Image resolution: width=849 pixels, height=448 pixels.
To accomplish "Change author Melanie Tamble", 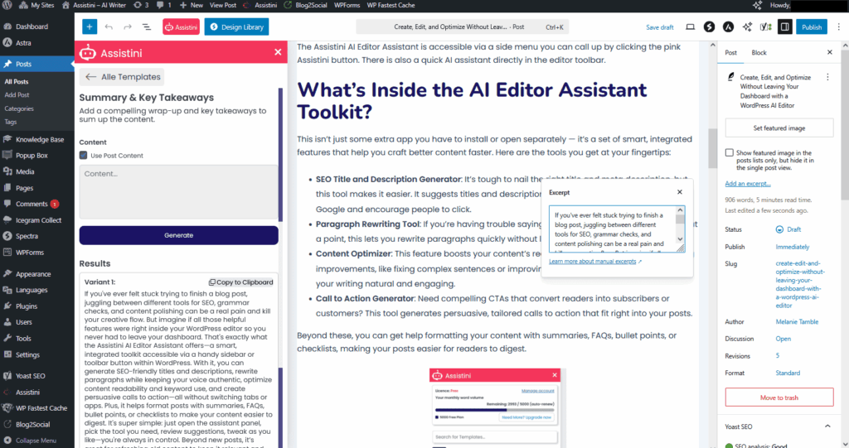I will [x=797, y=321].
